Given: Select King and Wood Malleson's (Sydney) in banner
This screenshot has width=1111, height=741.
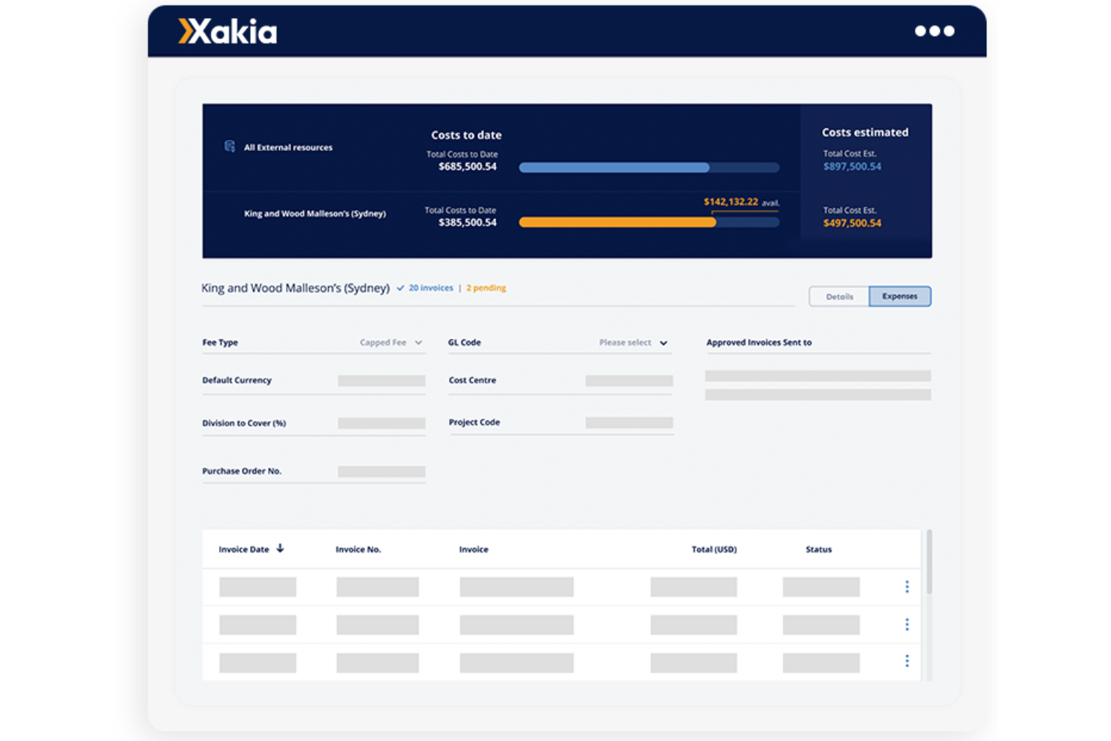Looking at the screenshot, I should tap(315, 214).
